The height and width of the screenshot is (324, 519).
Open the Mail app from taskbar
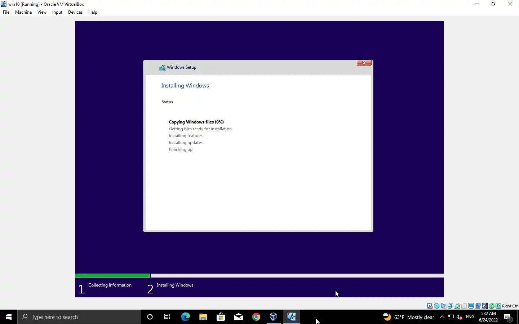point(238,317)
